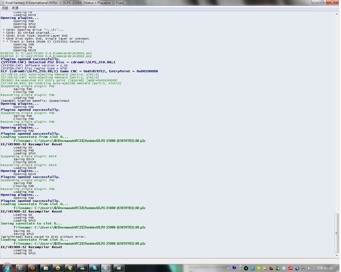This screenshot has height=272, width=341.
Task: Click the gray face tray icon
Action: tap(284, 268)
